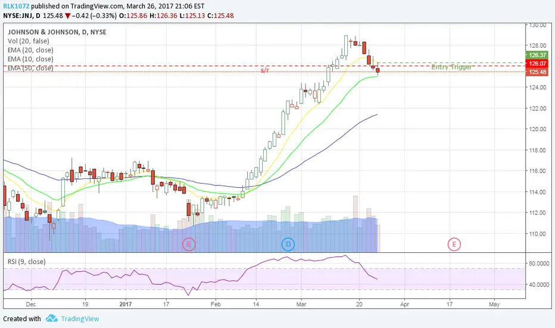Image resolution: width=555 pixels, height=328 pixels.
Task: Click the 120.00 price axis label
Action: (x=538, y=129)
